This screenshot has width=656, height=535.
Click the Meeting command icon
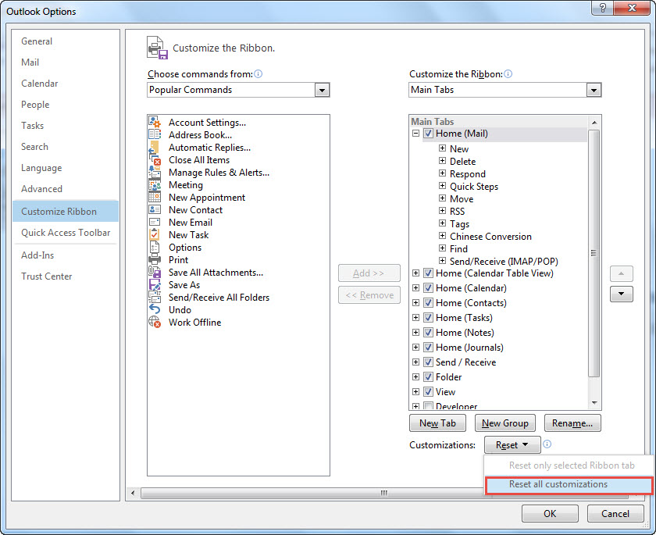[x=155, y=184]
